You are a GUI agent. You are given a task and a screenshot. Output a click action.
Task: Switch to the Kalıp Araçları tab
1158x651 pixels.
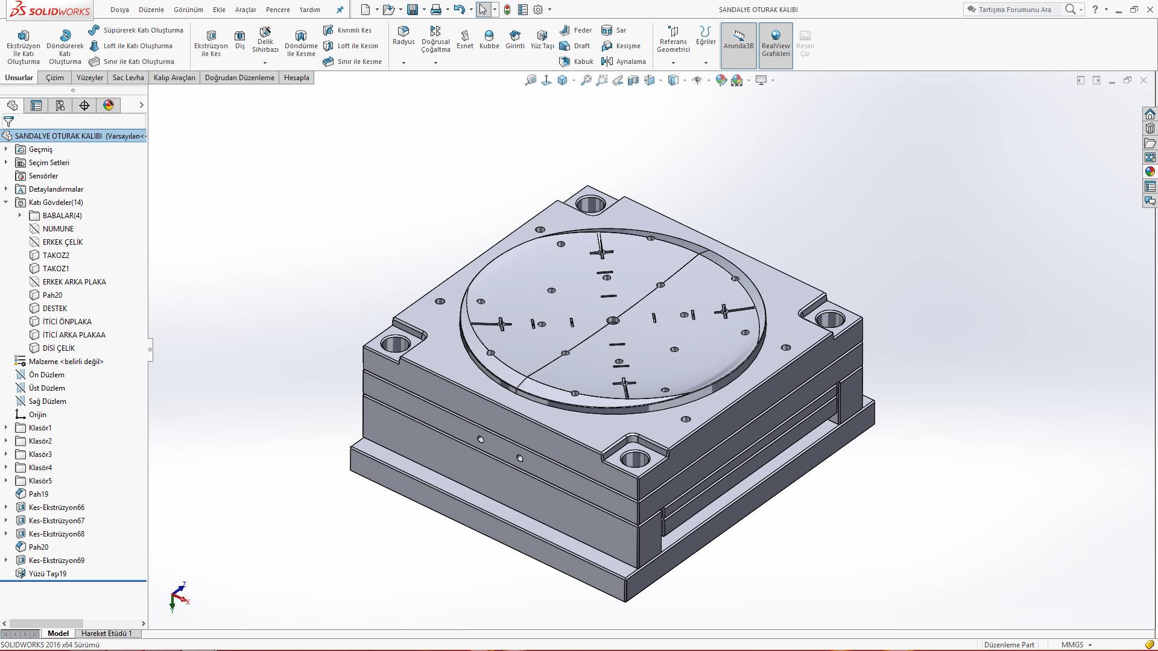(174, 78)
